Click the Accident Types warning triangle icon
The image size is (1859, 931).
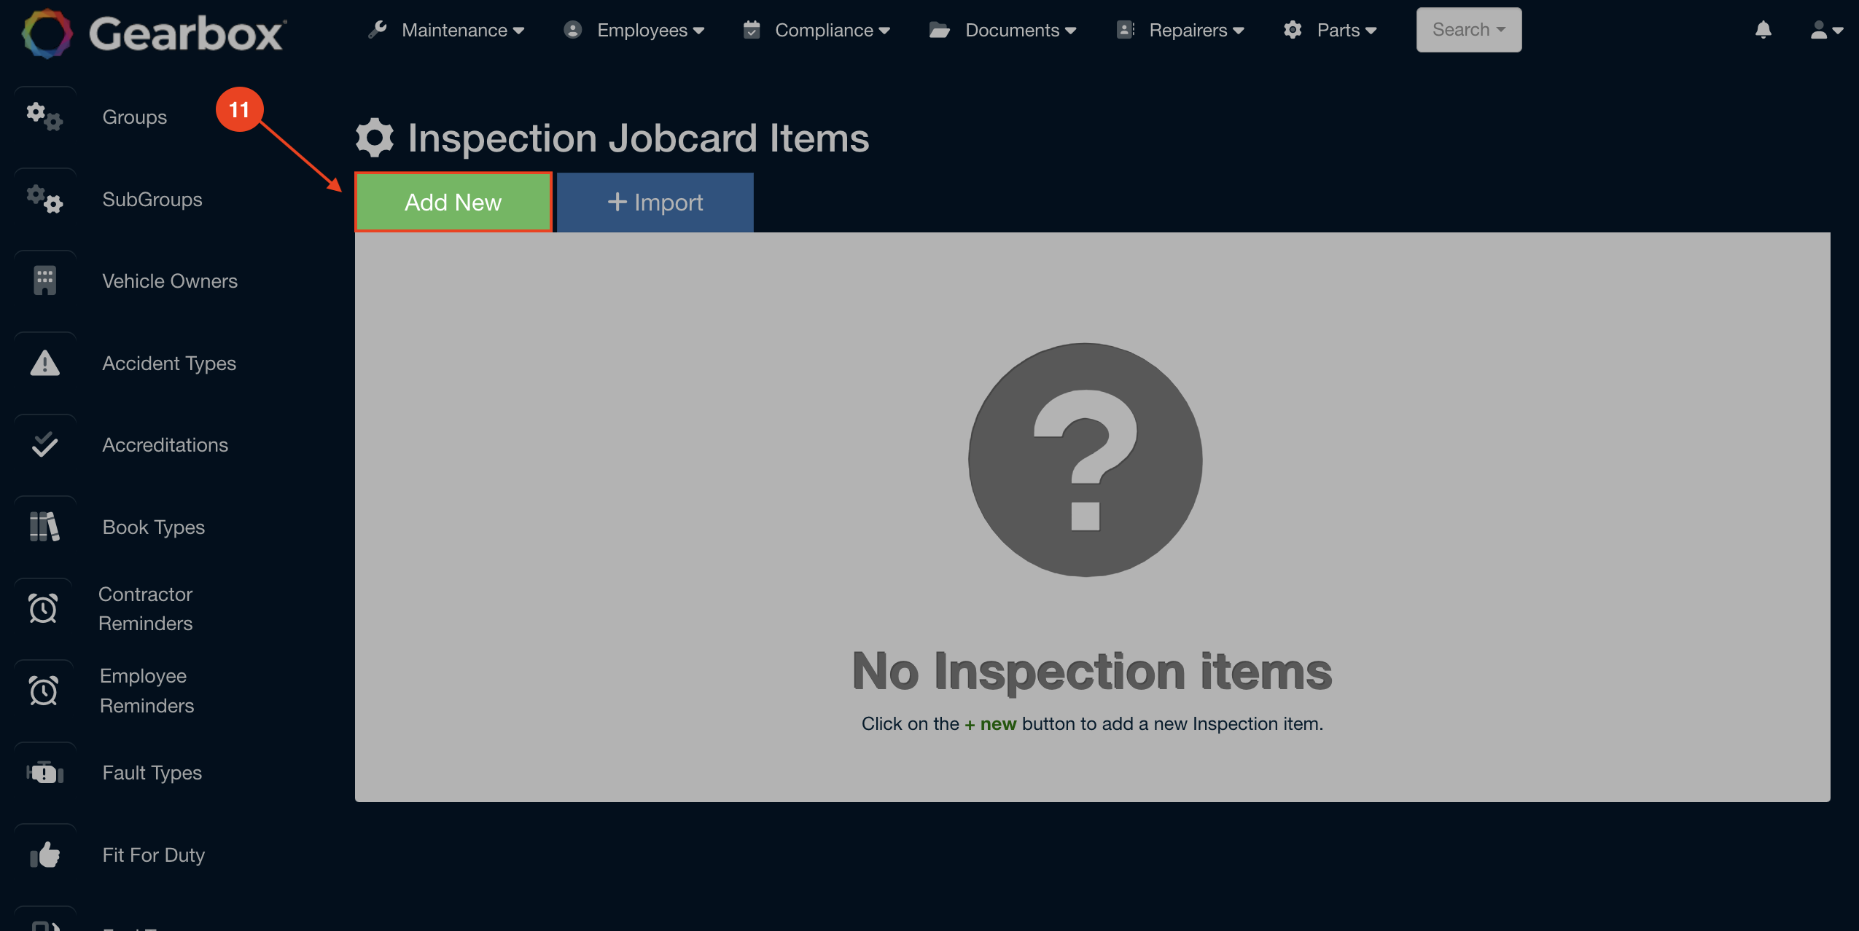[x=44, y=363]
